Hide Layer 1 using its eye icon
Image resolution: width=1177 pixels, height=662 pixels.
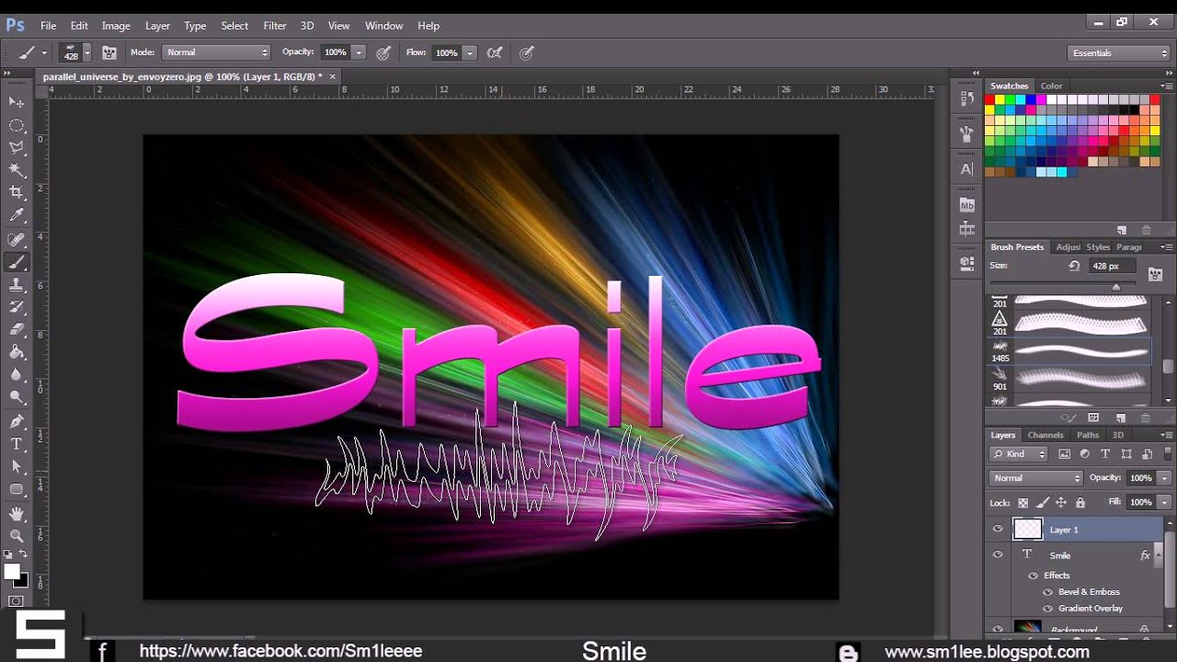998,530
